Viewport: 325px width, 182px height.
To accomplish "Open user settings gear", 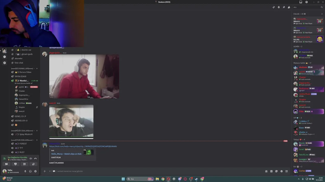I will [x=35, y=171].
